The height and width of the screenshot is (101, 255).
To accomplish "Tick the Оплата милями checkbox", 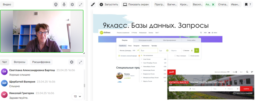I will coord(189,56).
